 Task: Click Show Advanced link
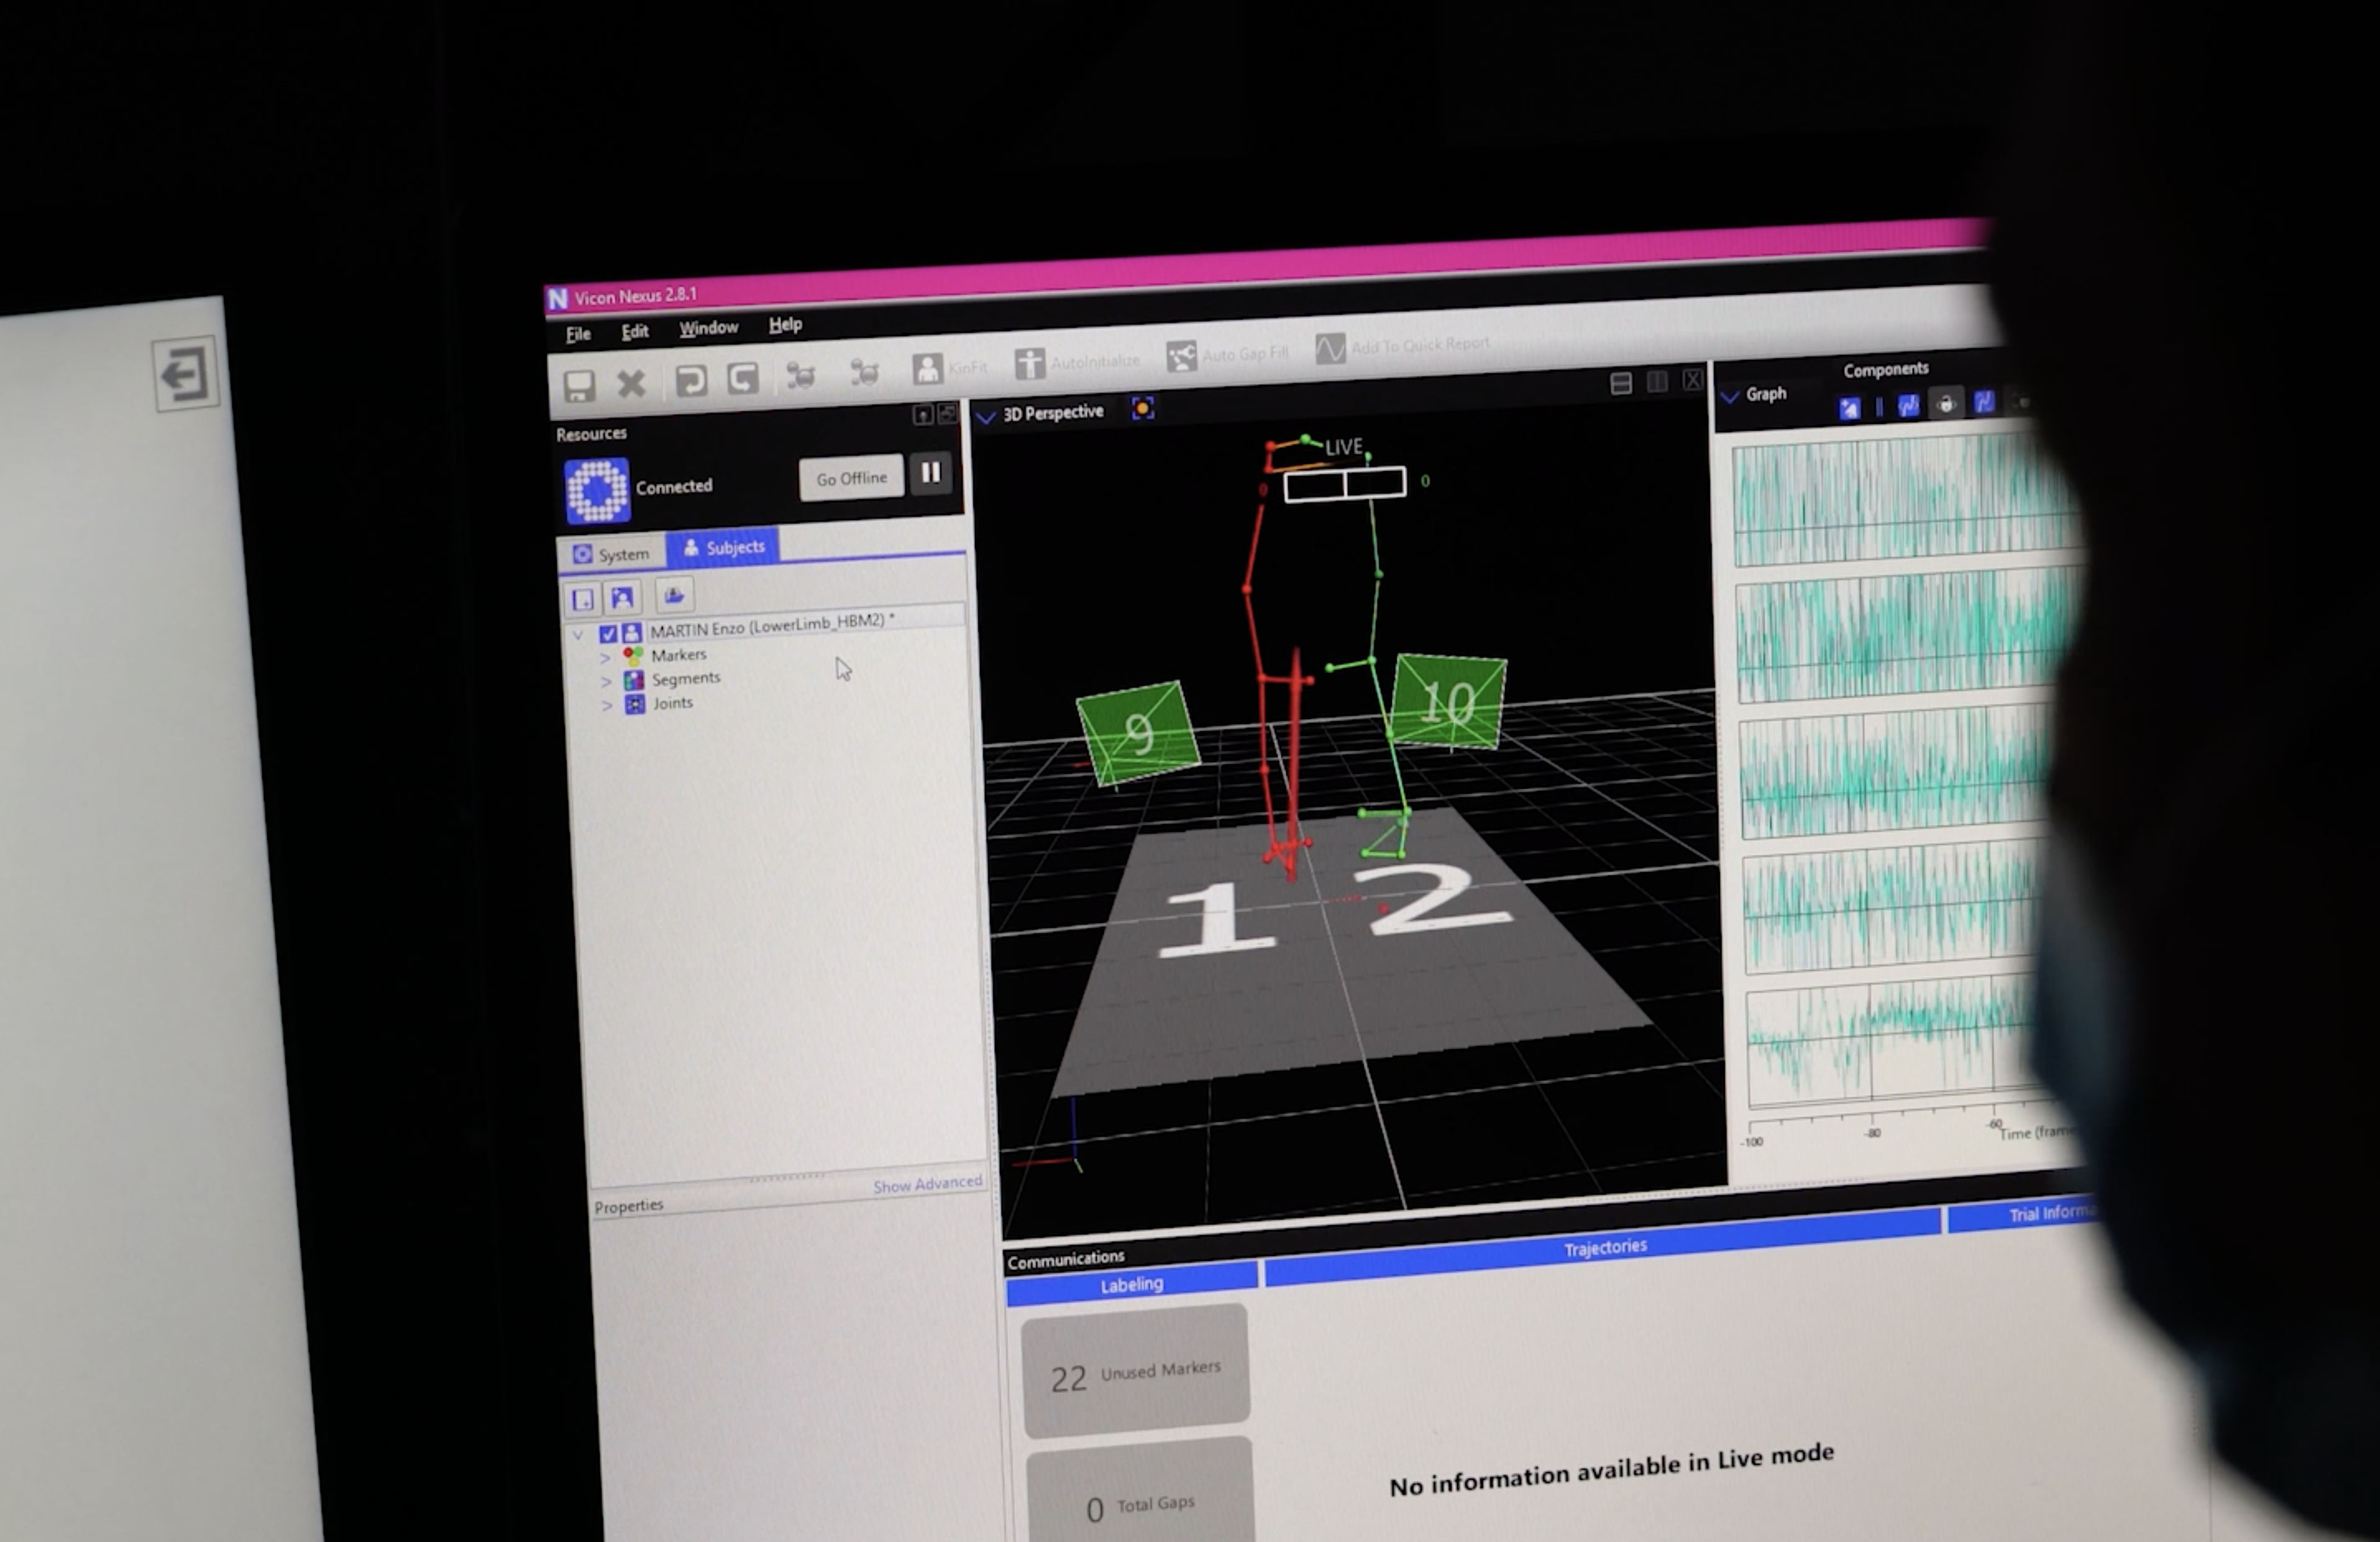pyautogui.click(x=927, y=1185)
